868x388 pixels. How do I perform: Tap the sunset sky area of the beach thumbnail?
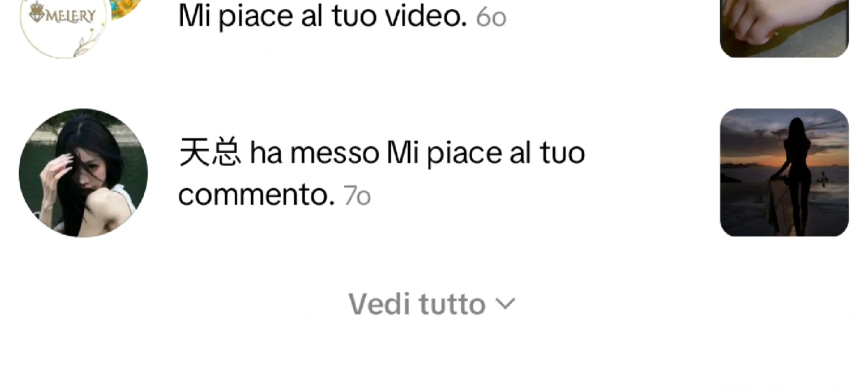(x=752, y=140)
